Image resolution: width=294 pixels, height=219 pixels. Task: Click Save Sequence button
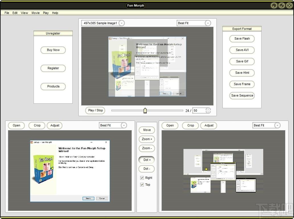(x=242, y=95)
